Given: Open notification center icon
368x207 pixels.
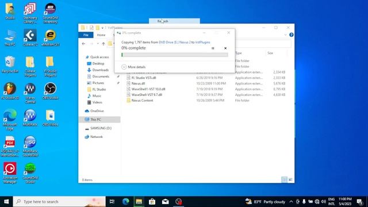Looking at the screenshot, I should (359, 202).
